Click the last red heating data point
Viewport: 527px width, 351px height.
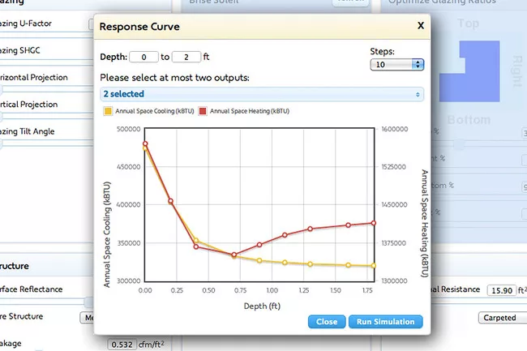[374, 223]
